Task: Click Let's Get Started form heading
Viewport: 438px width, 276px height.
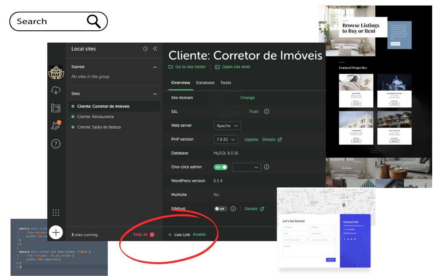Action: click(294, 221)
